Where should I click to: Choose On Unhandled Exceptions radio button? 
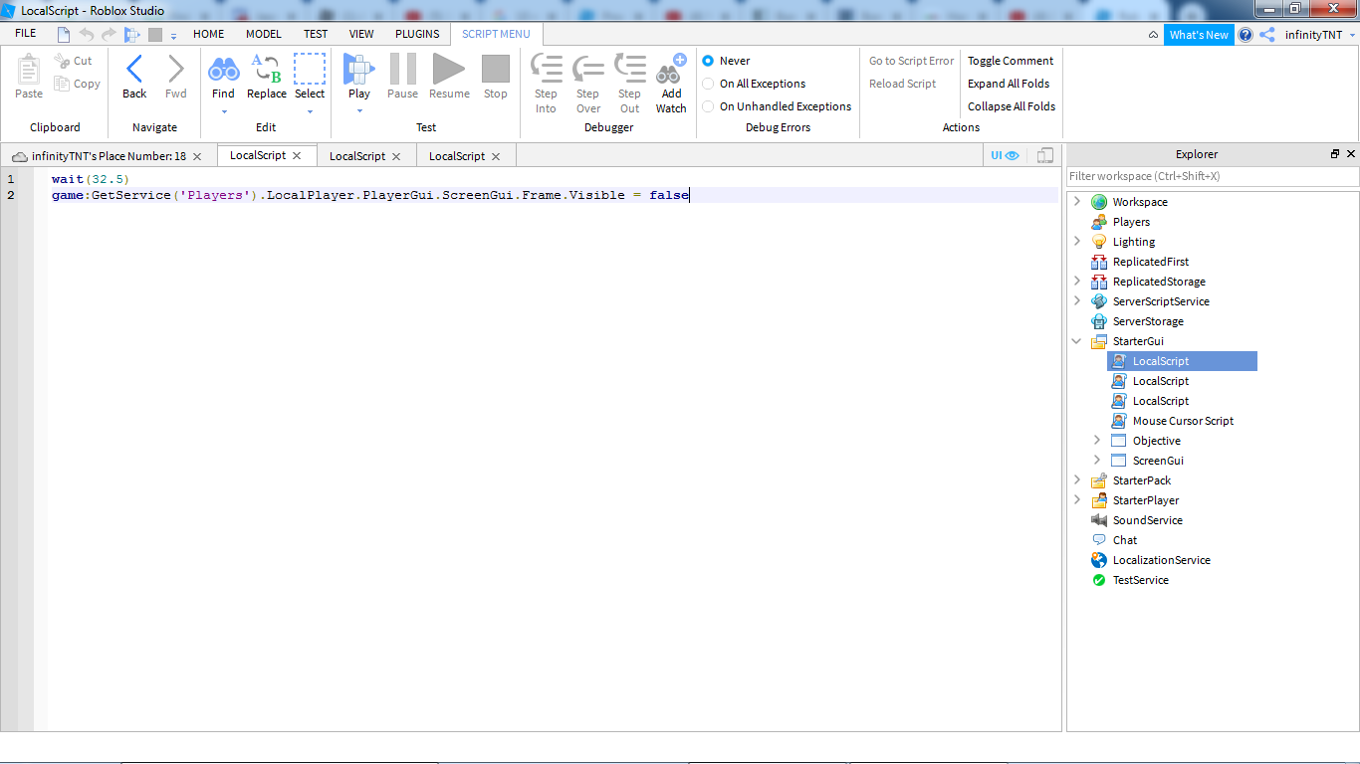(x=708, y=106)
